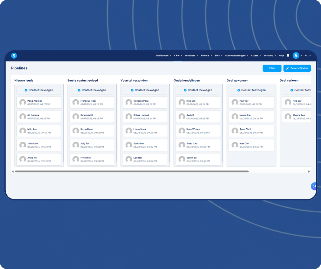The image size is (321, 269).
Task: Click the Bewerk Pipeline button
Action: 297,68
